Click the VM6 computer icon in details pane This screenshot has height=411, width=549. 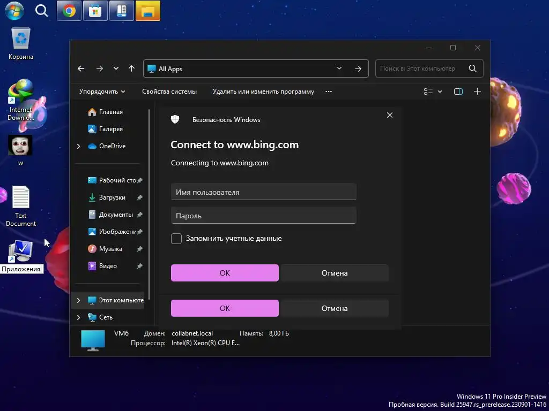click(93, 340)
